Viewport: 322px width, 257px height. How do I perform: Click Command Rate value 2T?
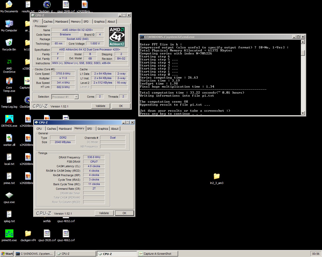[x=94, y=188]
